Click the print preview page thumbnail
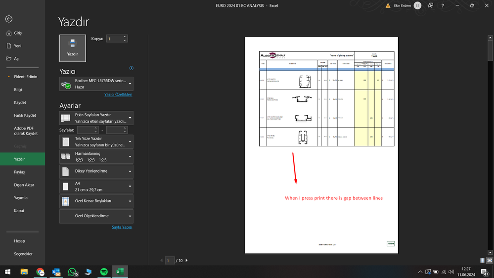The image size is (494, 278). (321, 145)
